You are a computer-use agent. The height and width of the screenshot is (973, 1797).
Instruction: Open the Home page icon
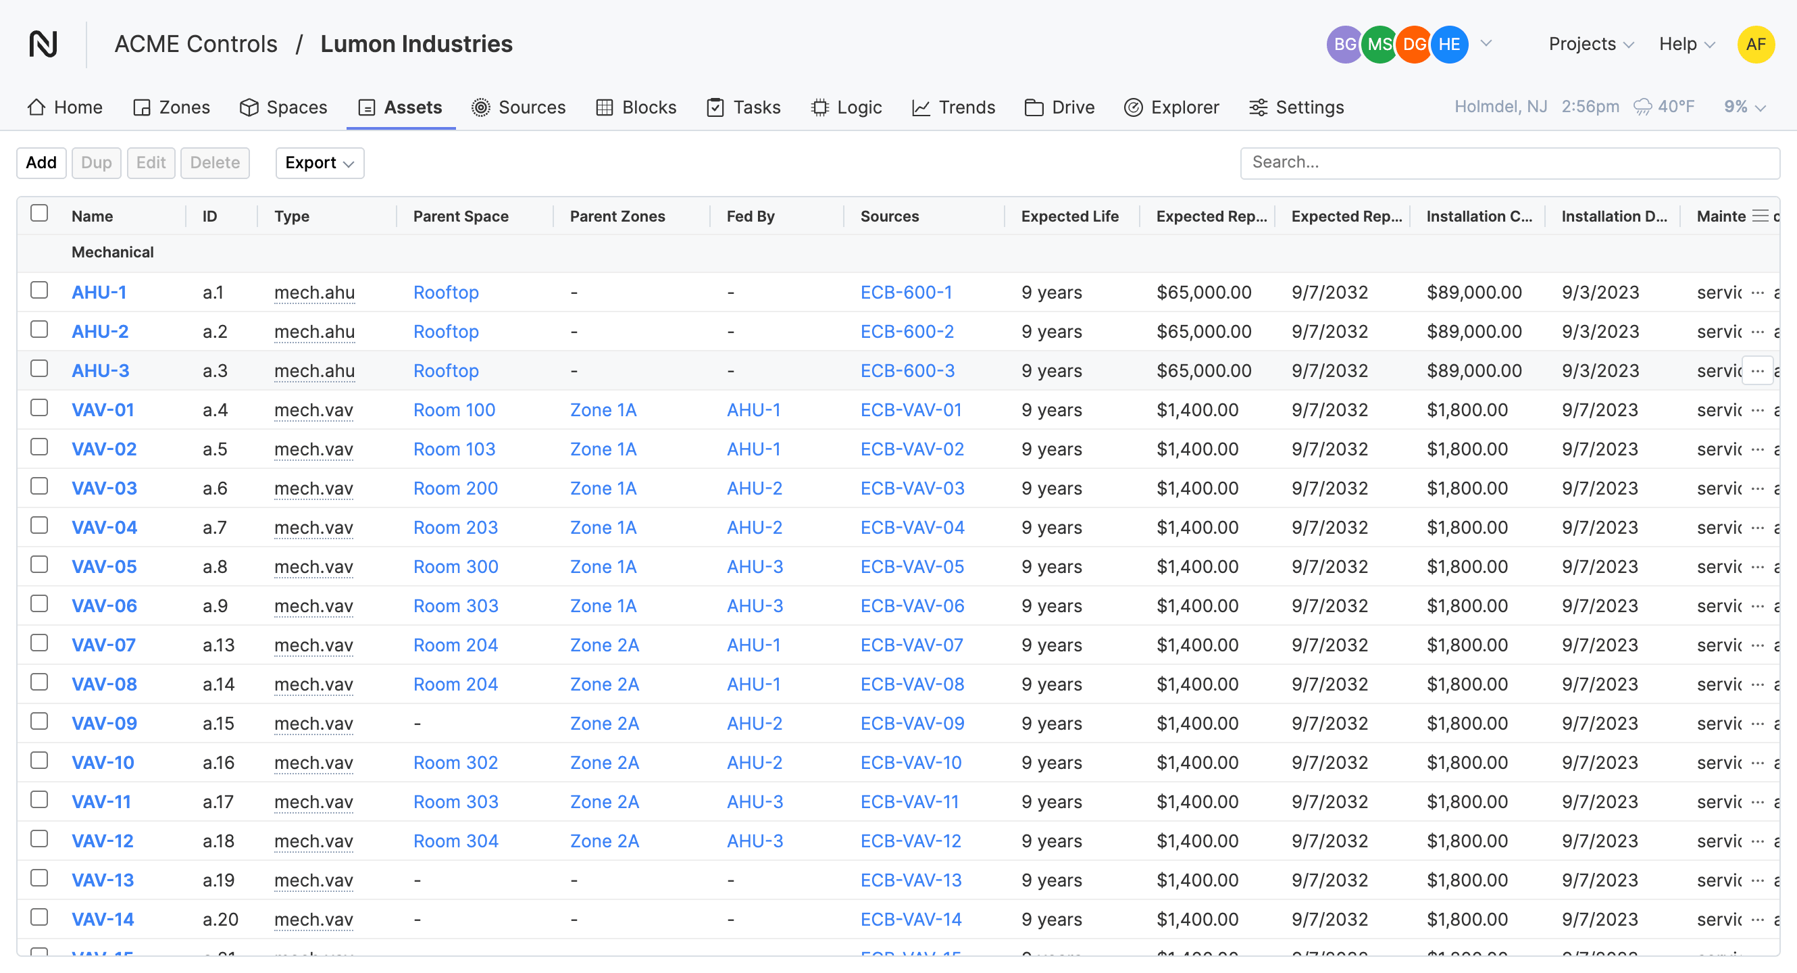(36, 107)
